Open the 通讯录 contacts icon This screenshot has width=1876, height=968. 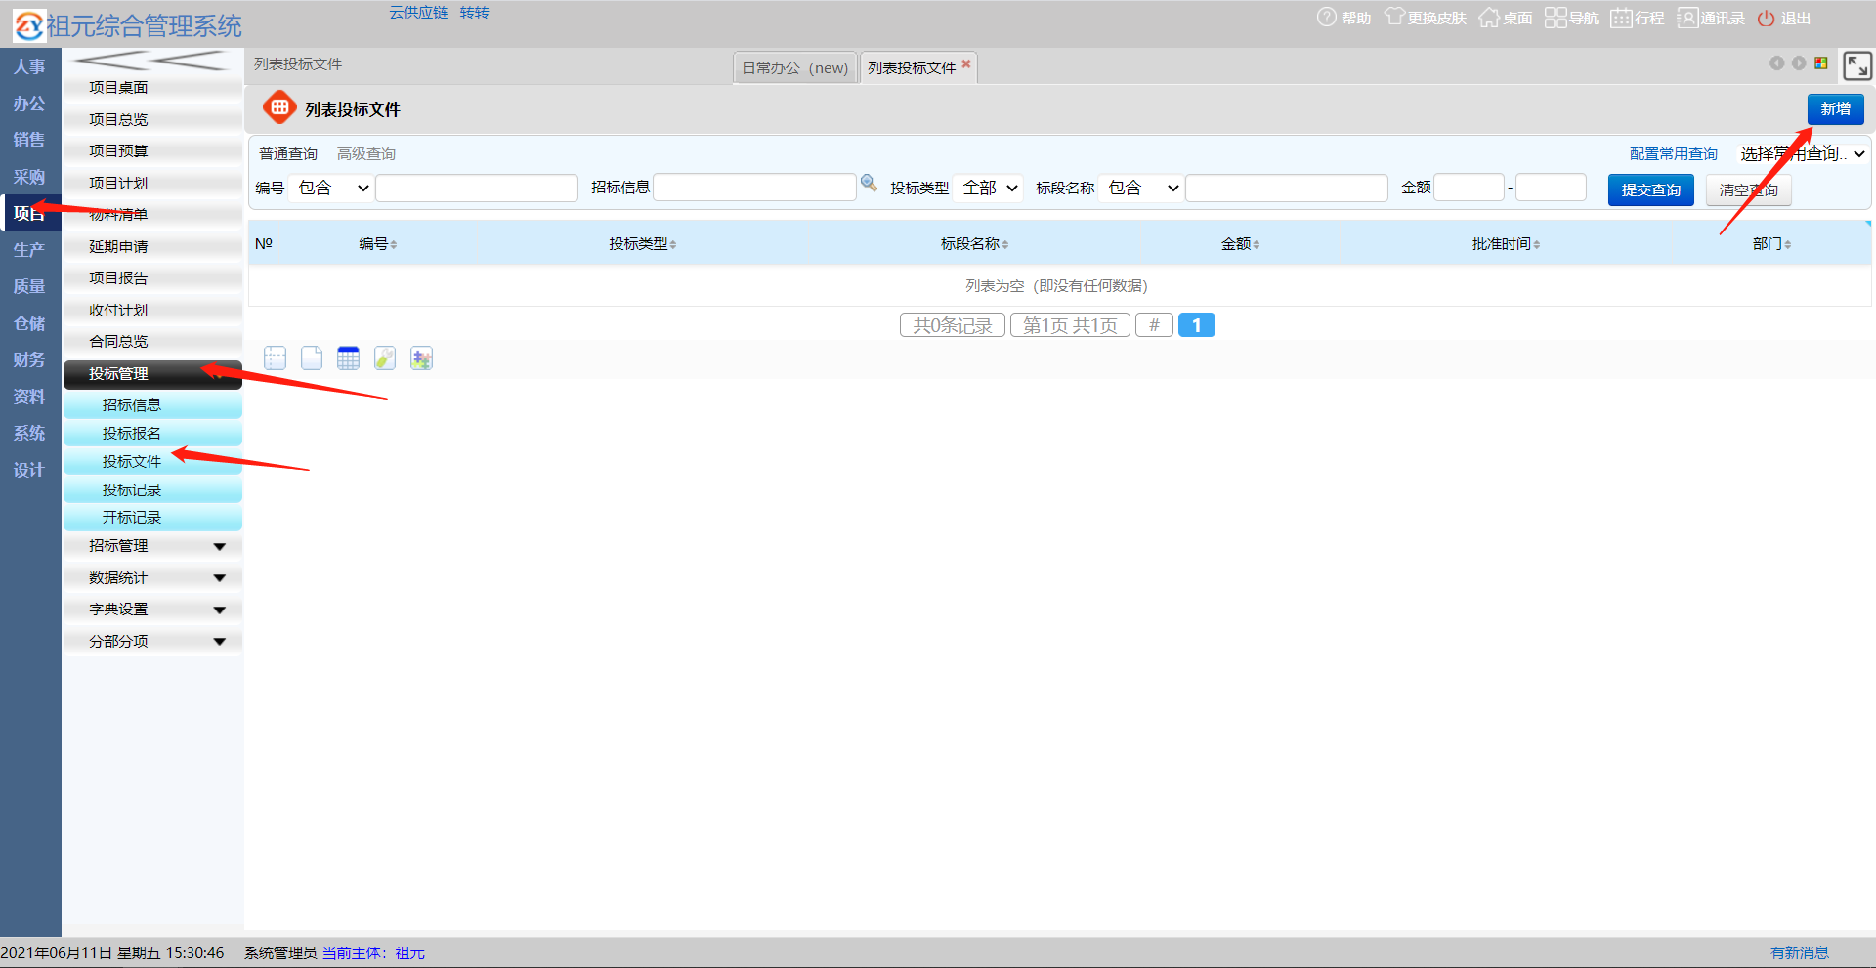pyautogui.click(x=1687, y=18)
